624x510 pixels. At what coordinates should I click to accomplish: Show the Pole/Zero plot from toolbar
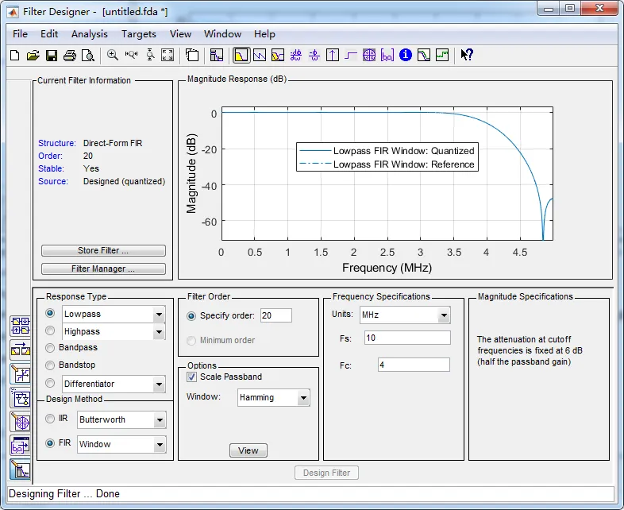(369, 56)
